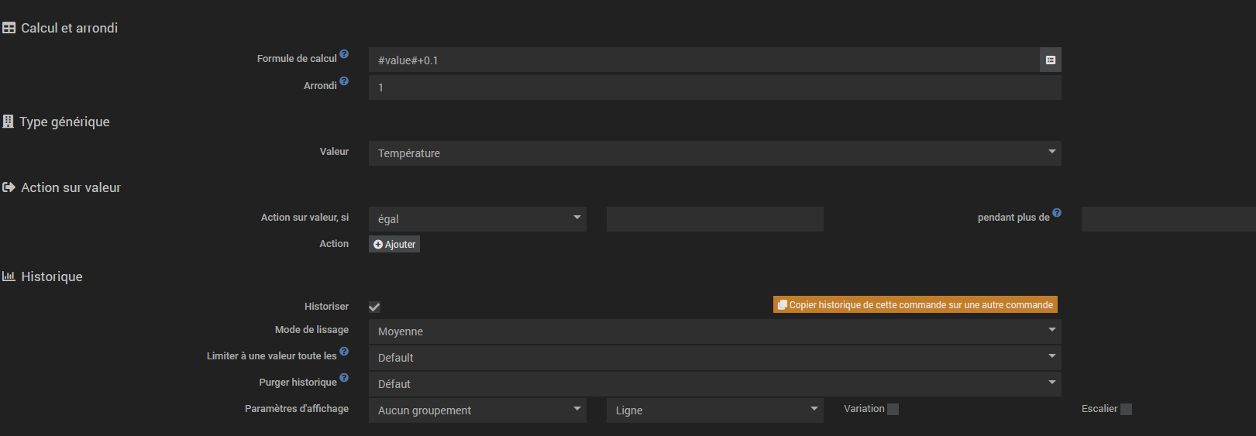
Task: Open the Mode de lissage dropdown
Action: coord(714,331)
